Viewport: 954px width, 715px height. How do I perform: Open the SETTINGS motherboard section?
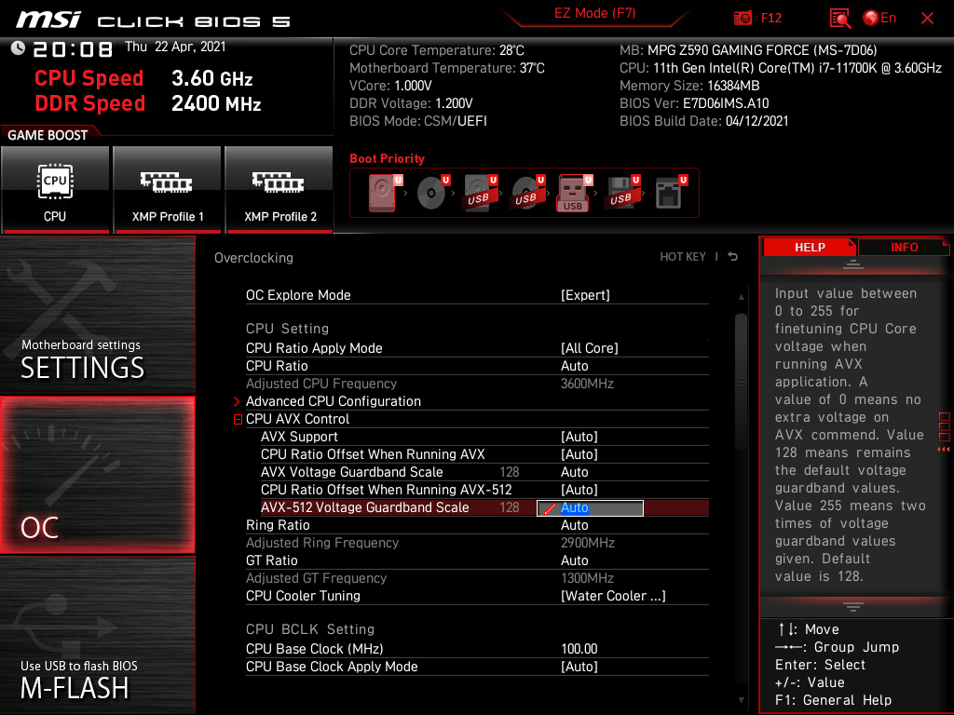[97, 315]
